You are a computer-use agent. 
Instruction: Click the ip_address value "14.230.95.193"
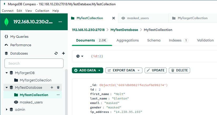coord(128,112)
